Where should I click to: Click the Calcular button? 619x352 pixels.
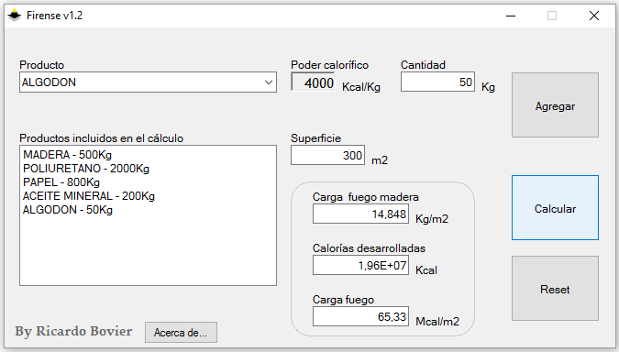click(555, 207)
